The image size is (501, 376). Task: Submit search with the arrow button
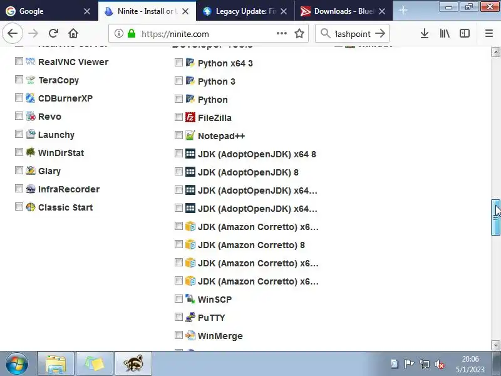(x=380, y=33)
